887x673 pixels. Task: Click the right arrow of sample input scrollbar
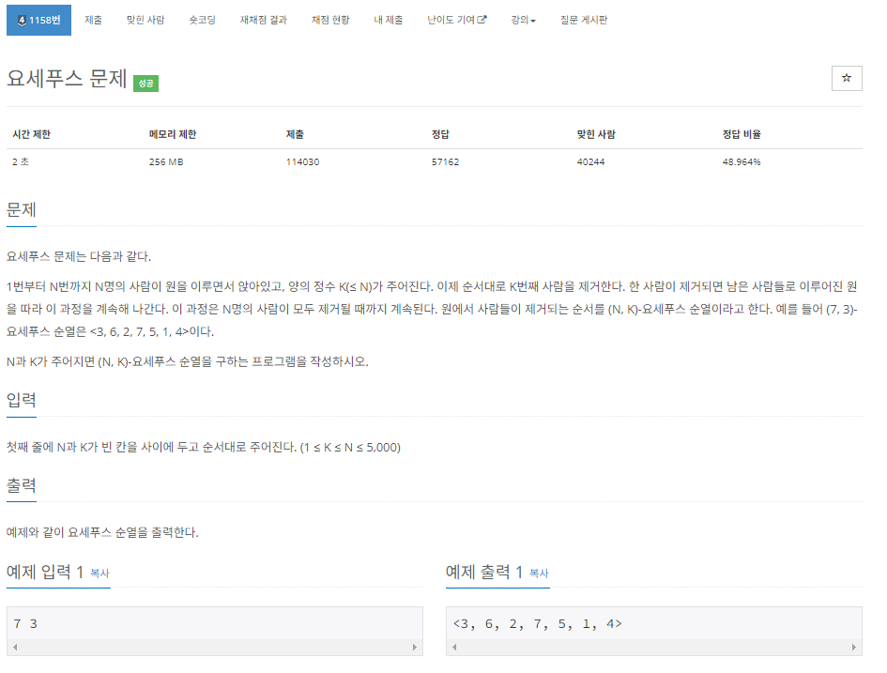(417, 647)
